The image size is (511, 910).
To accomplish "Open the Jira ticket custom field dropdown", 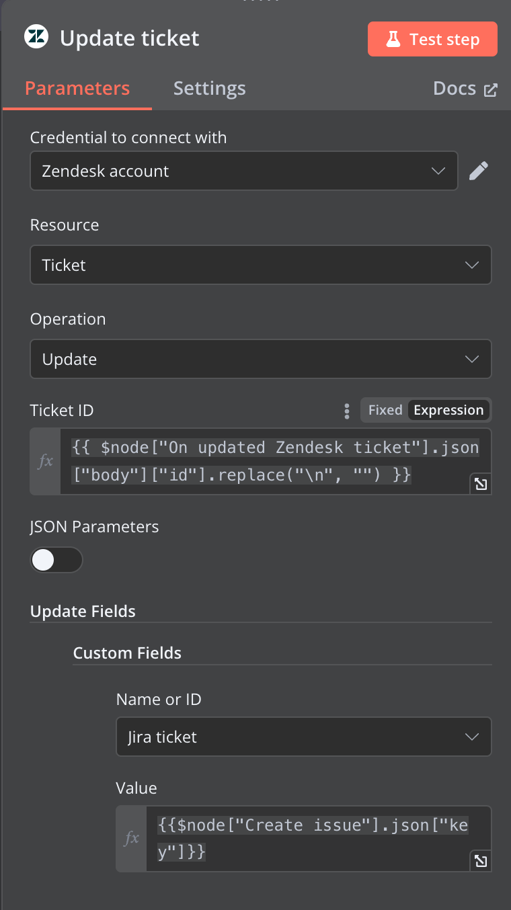I will click(x=304, y=737).
